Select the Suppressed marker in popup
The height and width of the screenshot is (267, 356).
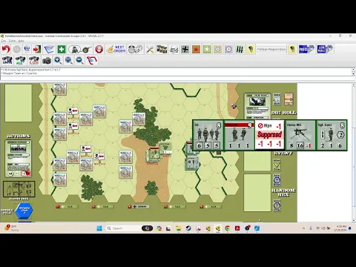269,136
